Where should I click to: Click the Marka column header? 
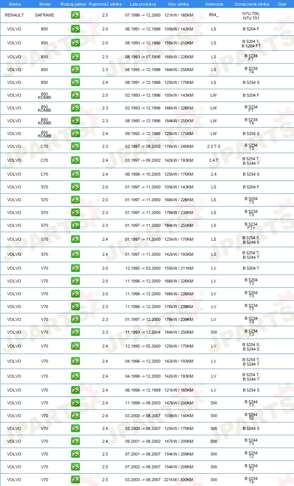(x=15, y=4)
